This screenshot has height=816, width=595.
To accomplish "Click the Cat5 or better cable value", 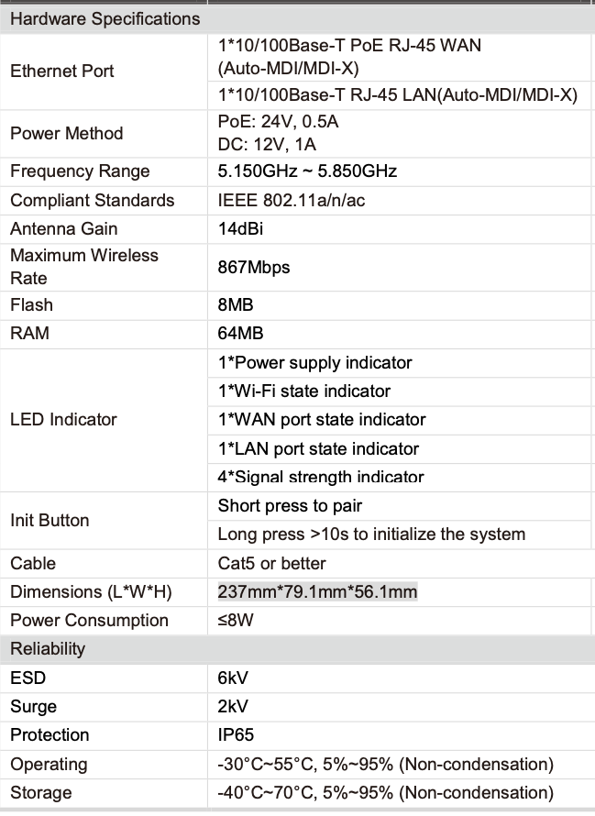I will (271, 564).
